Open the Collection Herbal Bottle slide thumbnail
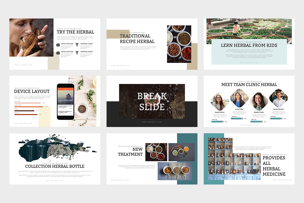The height and width of the screenshot is (203, 304). coord(55,159)
